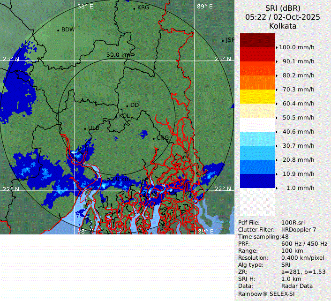331x301 pixels.
Task: Pick the dark red 100.0 mm/h swatch
Action: tap(257, 40)
